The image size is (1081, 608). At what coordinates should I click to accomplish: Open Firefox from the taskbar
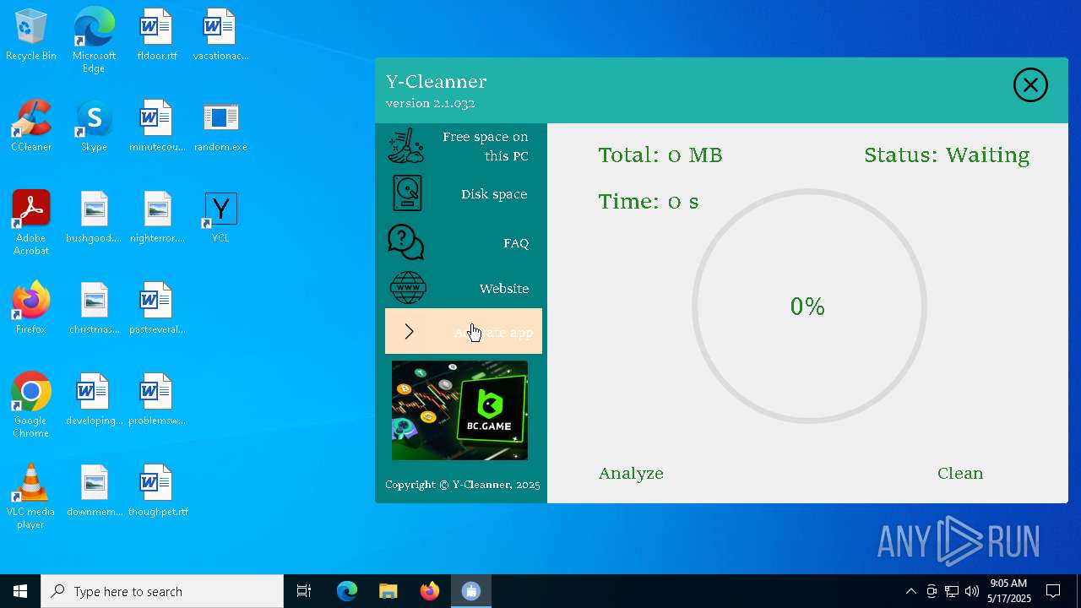pyautogui.click(x=430, y=591)
